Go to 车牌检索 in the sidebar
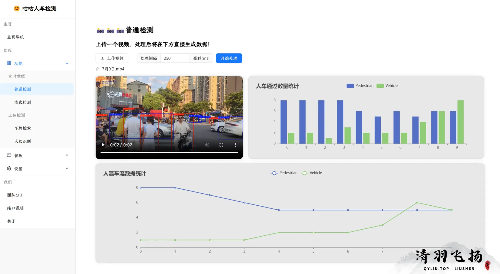The width and height of the screenshot is (500, 274). pyautogui.click(x=23, y=128)
